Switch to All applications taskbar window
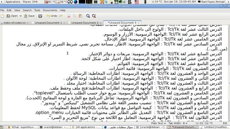The height and width of the screenshot is (129, 230). click(87, 127)
